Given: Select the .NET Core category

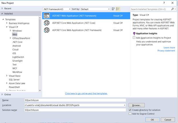Looking at the screenshot, I should 17,42.
